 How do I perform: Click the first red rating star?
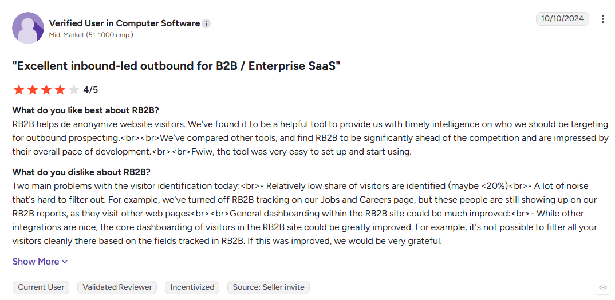tap(18, 90)
